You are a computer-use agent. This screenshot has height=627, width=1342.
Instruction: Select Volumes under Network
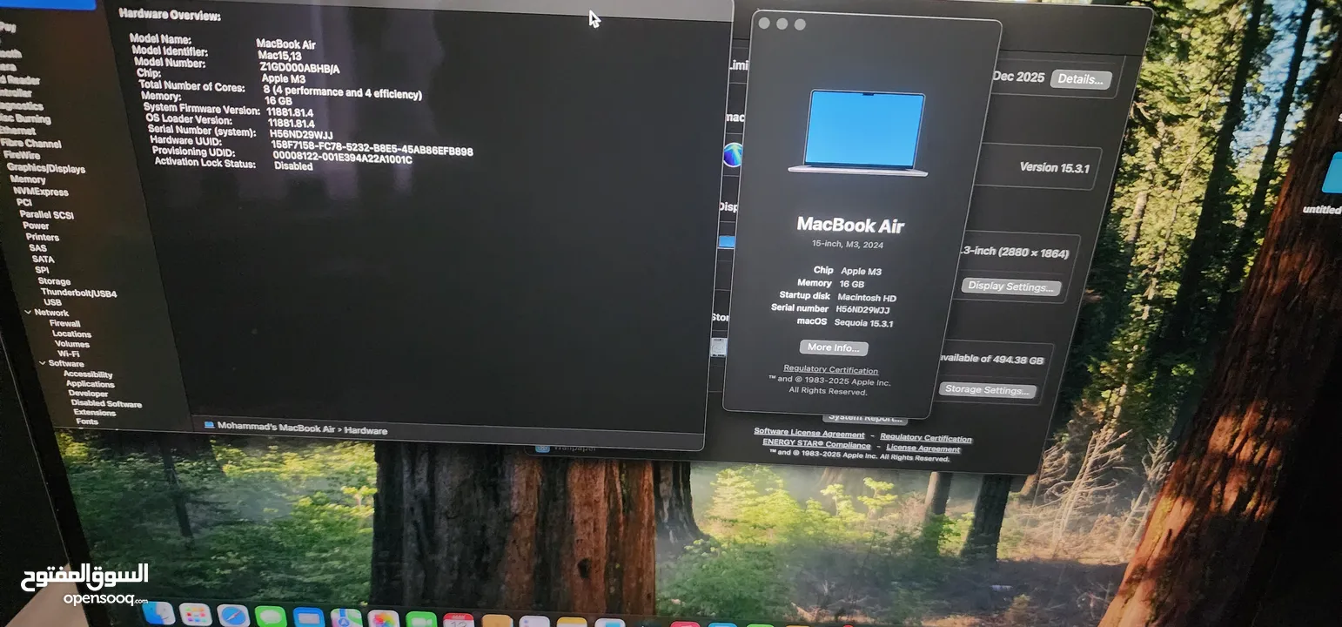71,344
